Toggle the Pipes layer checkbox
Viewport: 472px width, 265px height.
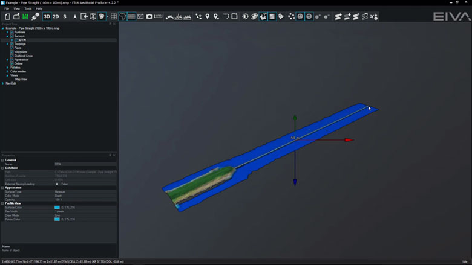click(x=11, y=48)
